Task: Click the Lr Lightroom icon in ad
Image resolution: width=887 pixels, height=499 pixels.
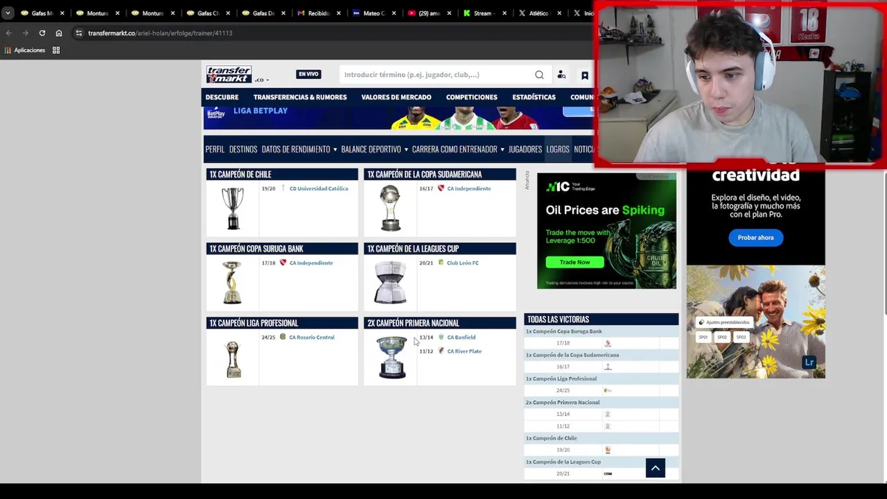Action: [809, 362]
